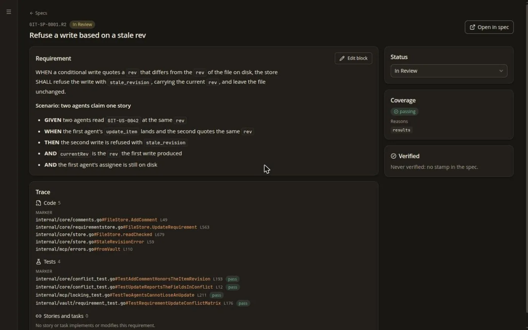Viewport: 528px width, 330px height.
Task: Click the Code file icon in Trace
Action: (38, 203)
